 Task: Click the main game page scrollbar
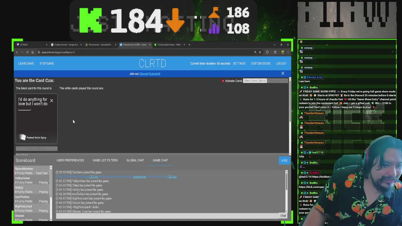point(290,100)
